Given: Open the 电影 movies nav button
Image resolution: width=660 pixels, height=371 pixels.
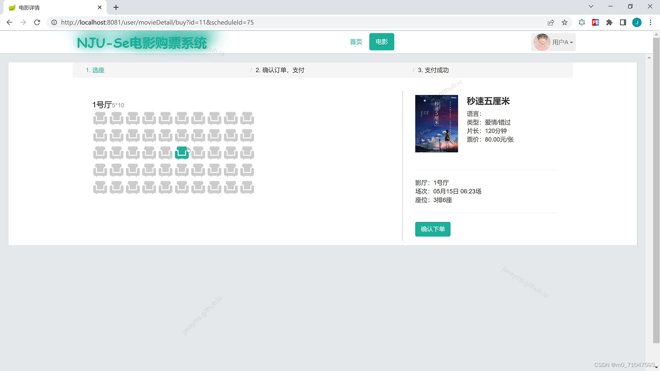Looking at the screenshot, I should [382, 42].
